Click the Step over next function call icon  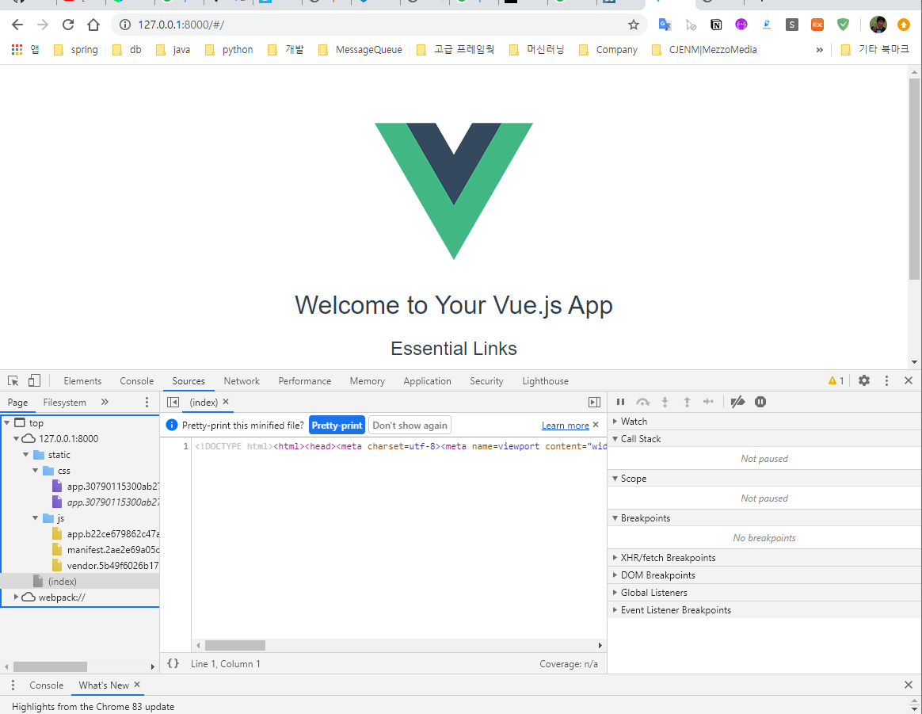pos(642,402)
